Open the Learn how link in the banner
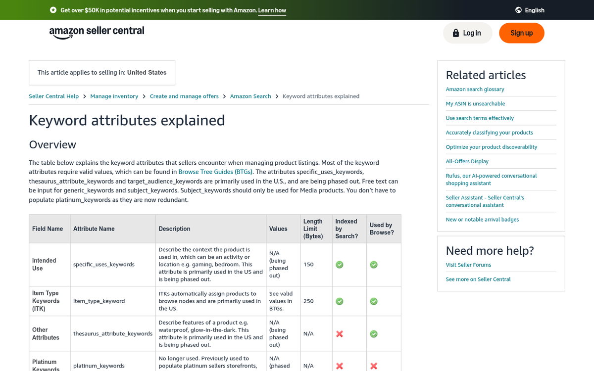Screen dimensions: 594x371 pyautogui.click(x=272, y=10)
